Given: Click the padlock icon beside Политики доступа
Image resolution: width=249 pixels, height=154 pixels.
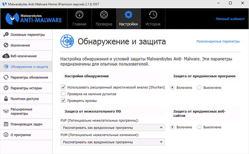Looking at the screenshot, I should [6, 99].
